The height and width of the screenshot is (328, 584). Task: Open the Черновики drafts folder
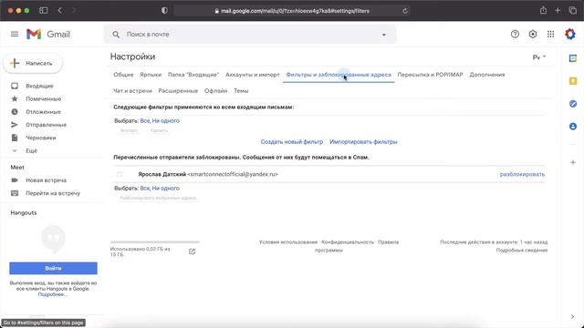click(x=40, y=138)
